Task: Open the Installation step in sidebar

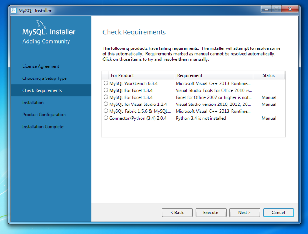Action: point(33,103)
